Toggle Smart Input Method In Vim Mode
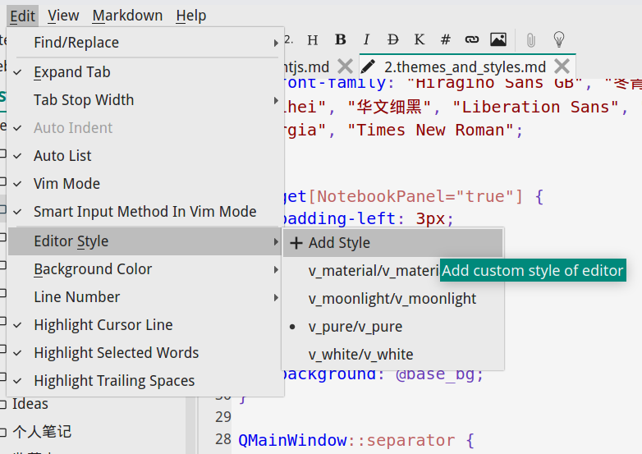642x454 pixels. pyautogui.click(x=145, y=212)
